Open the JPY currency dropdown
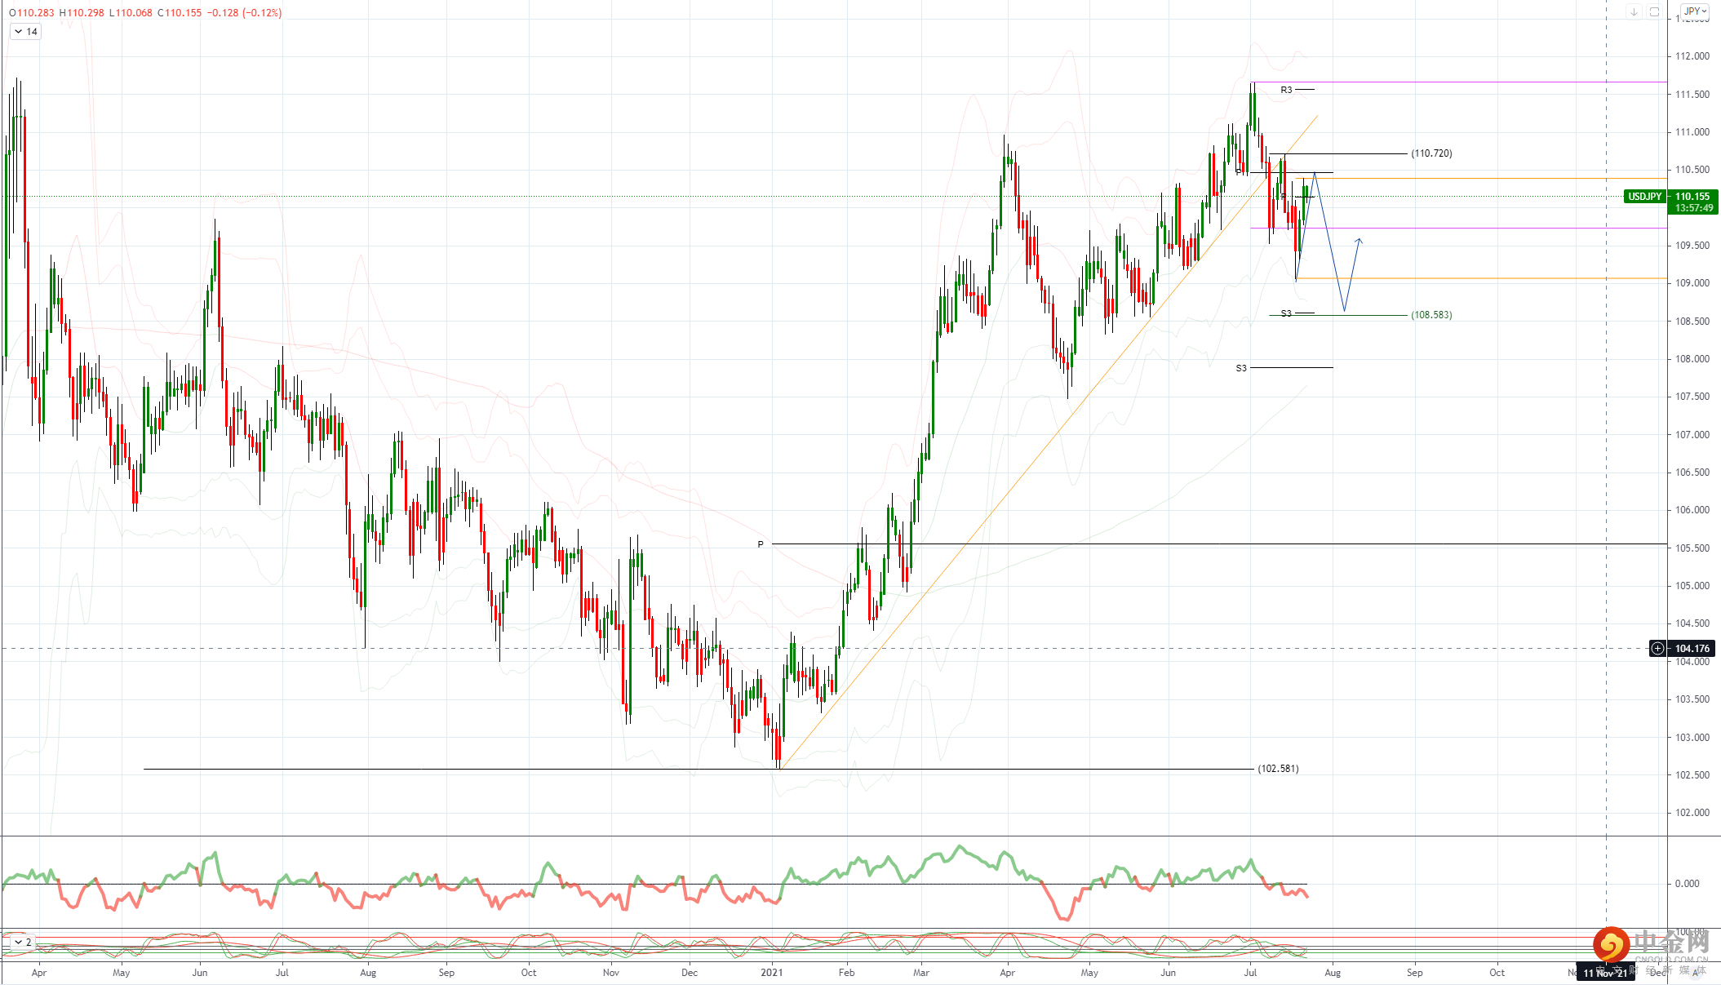Screen dimensions: 1721x985 point(1695,11)
